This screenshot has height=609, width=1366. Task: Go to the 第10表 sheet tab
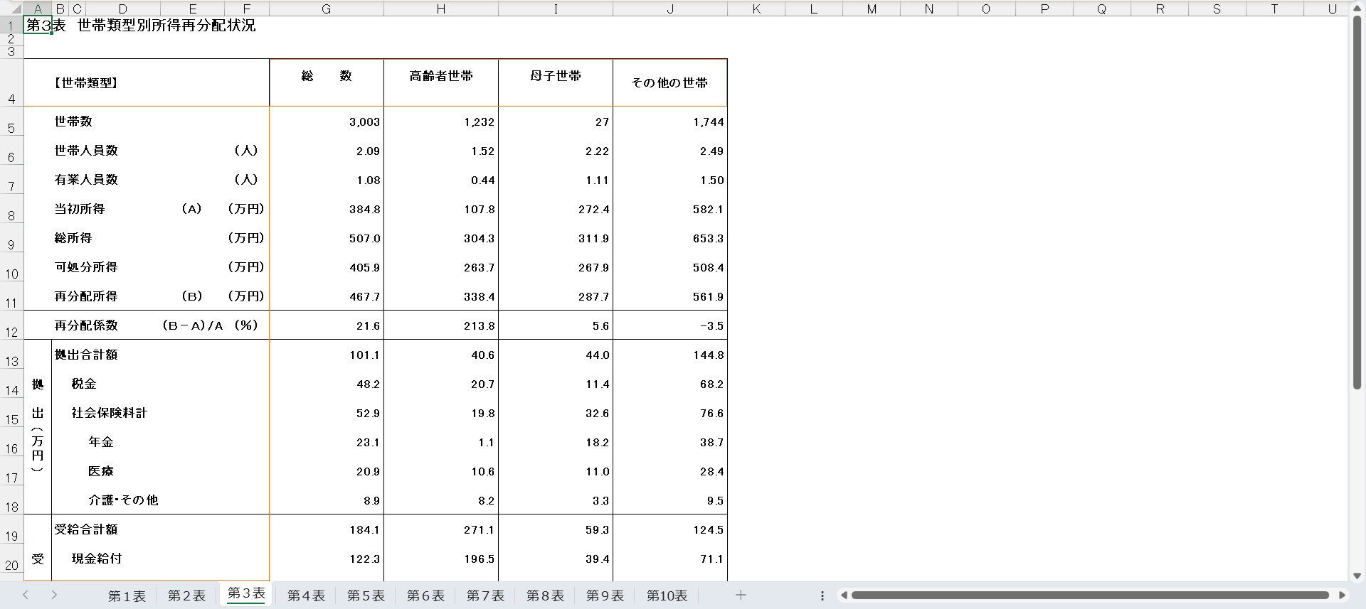coord(667,596)
